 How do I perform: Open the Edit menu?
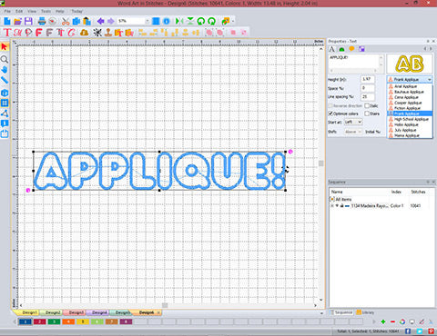click(19, 11)
